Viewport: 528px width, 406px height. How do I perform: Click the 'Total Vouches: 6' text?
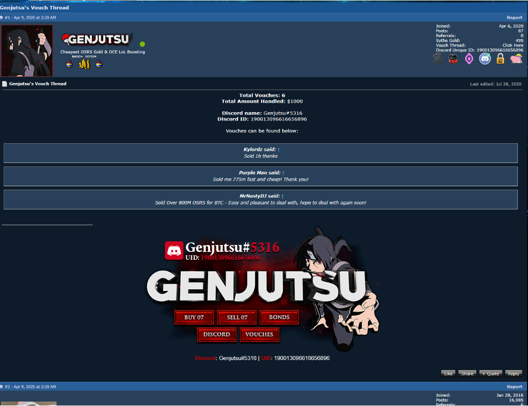[262, 95]
